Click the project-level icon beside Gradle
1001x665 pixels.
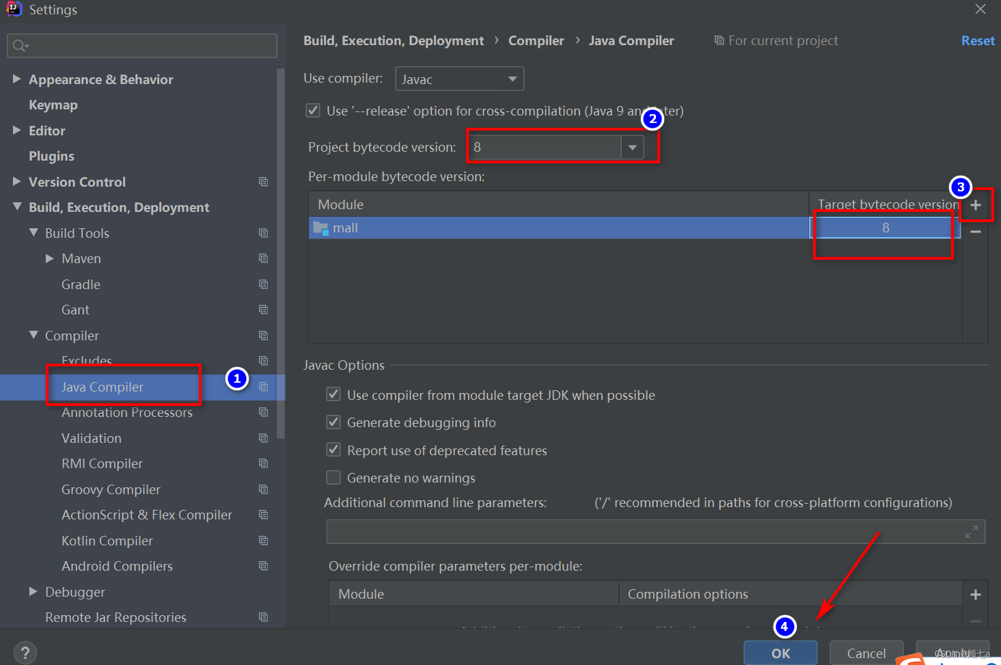click(x=263, y=284)
